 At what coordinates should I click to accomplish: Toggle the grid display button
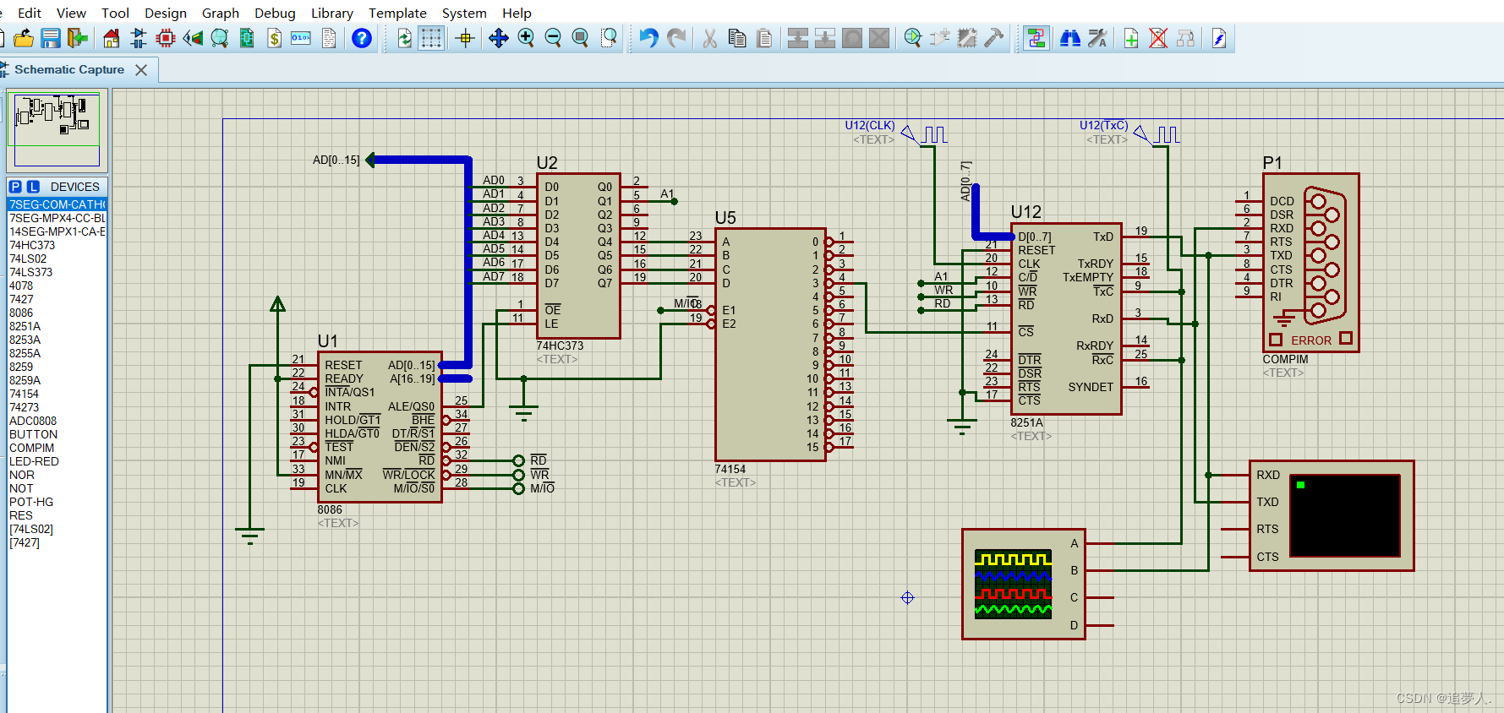click(431, 38)
